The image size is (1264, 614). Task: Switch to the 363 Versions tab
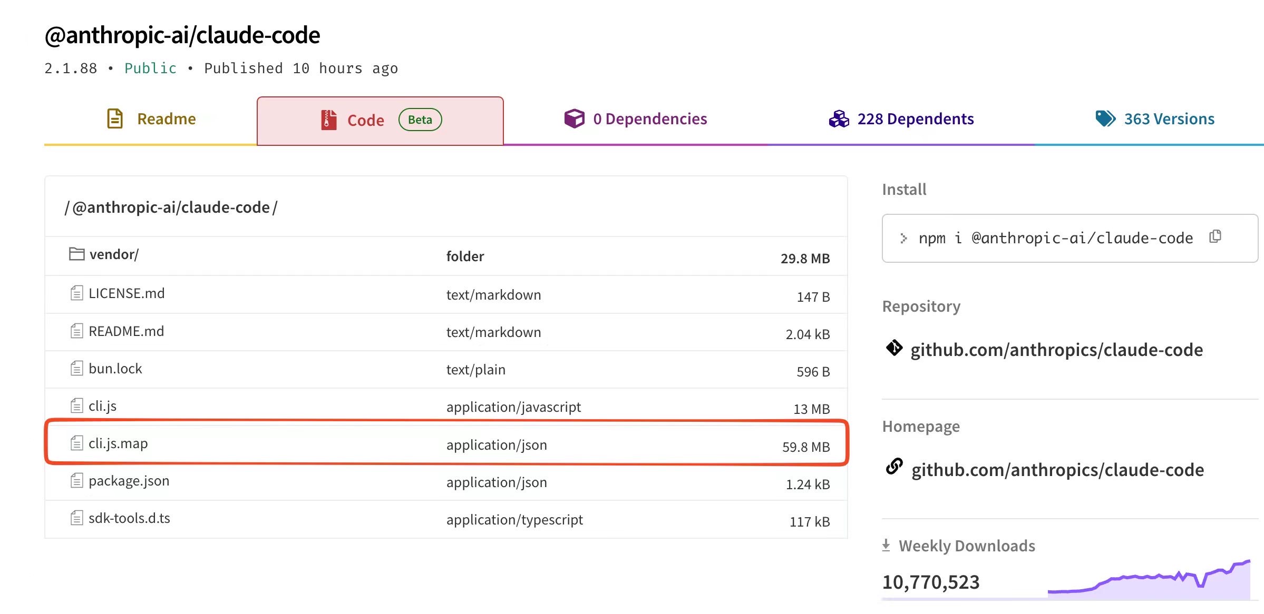click(1169, 119)
